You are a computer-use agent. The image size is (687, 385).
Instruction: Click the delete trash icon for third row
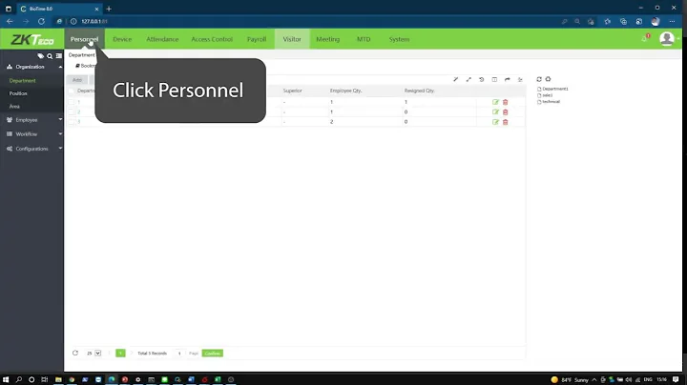pos(505,122)
